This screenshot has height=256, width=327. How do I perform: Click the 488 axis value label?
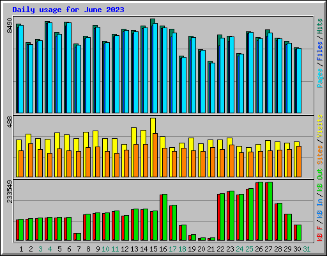[10, 122]
